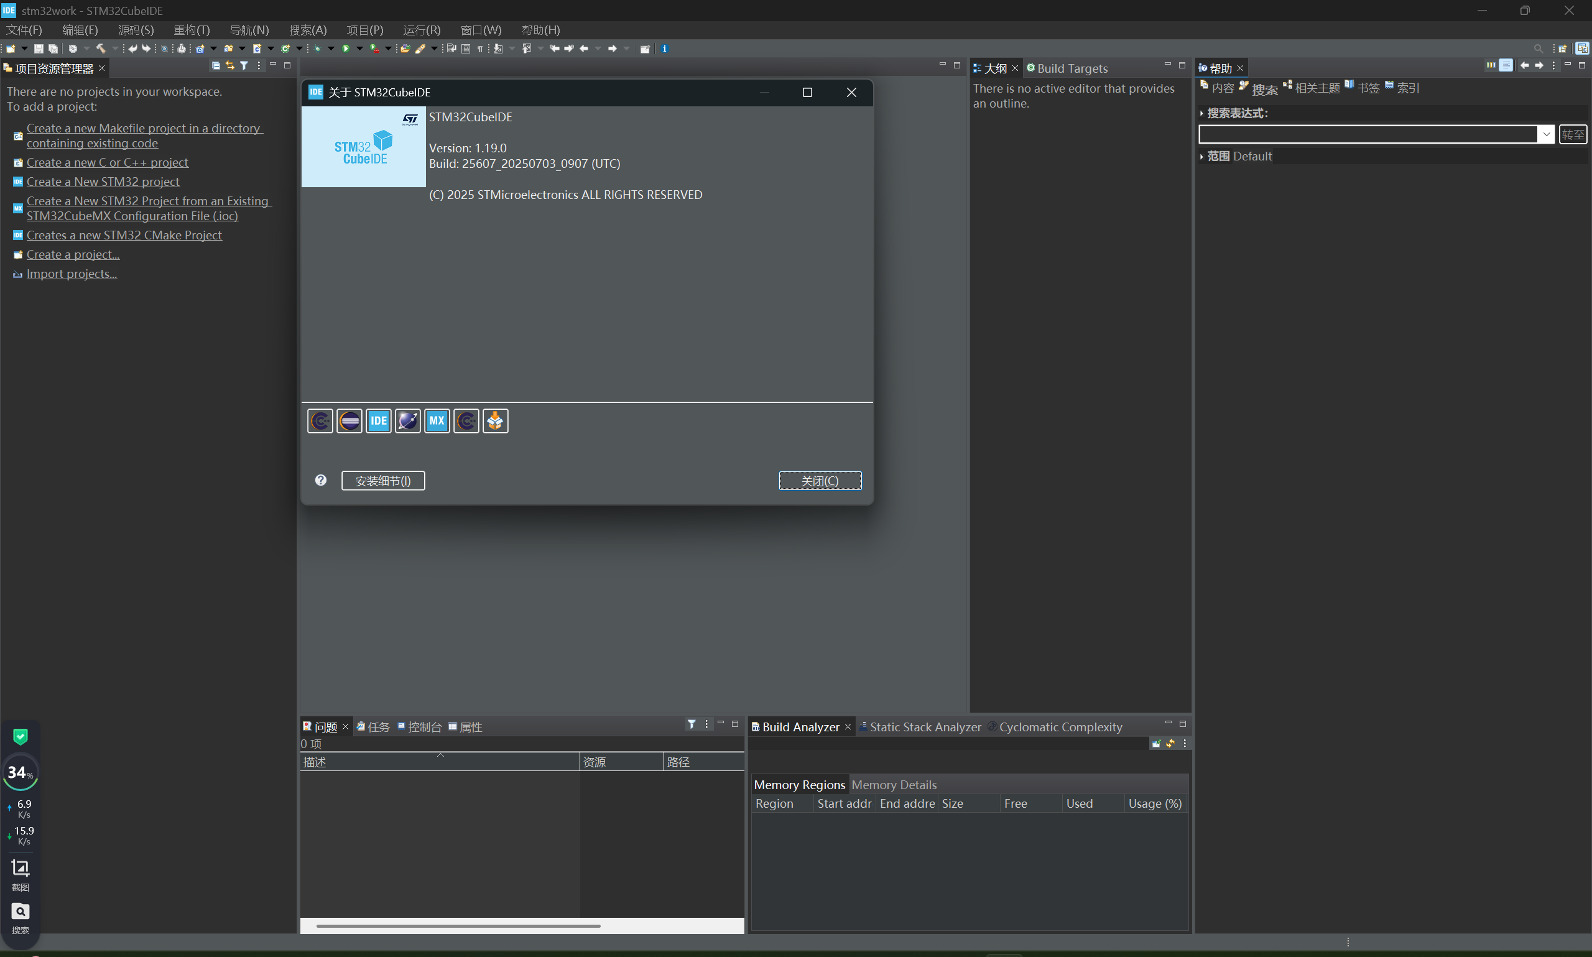Click the 安装细节 button
Screen dimensions: 1592x957
point(383,481)
